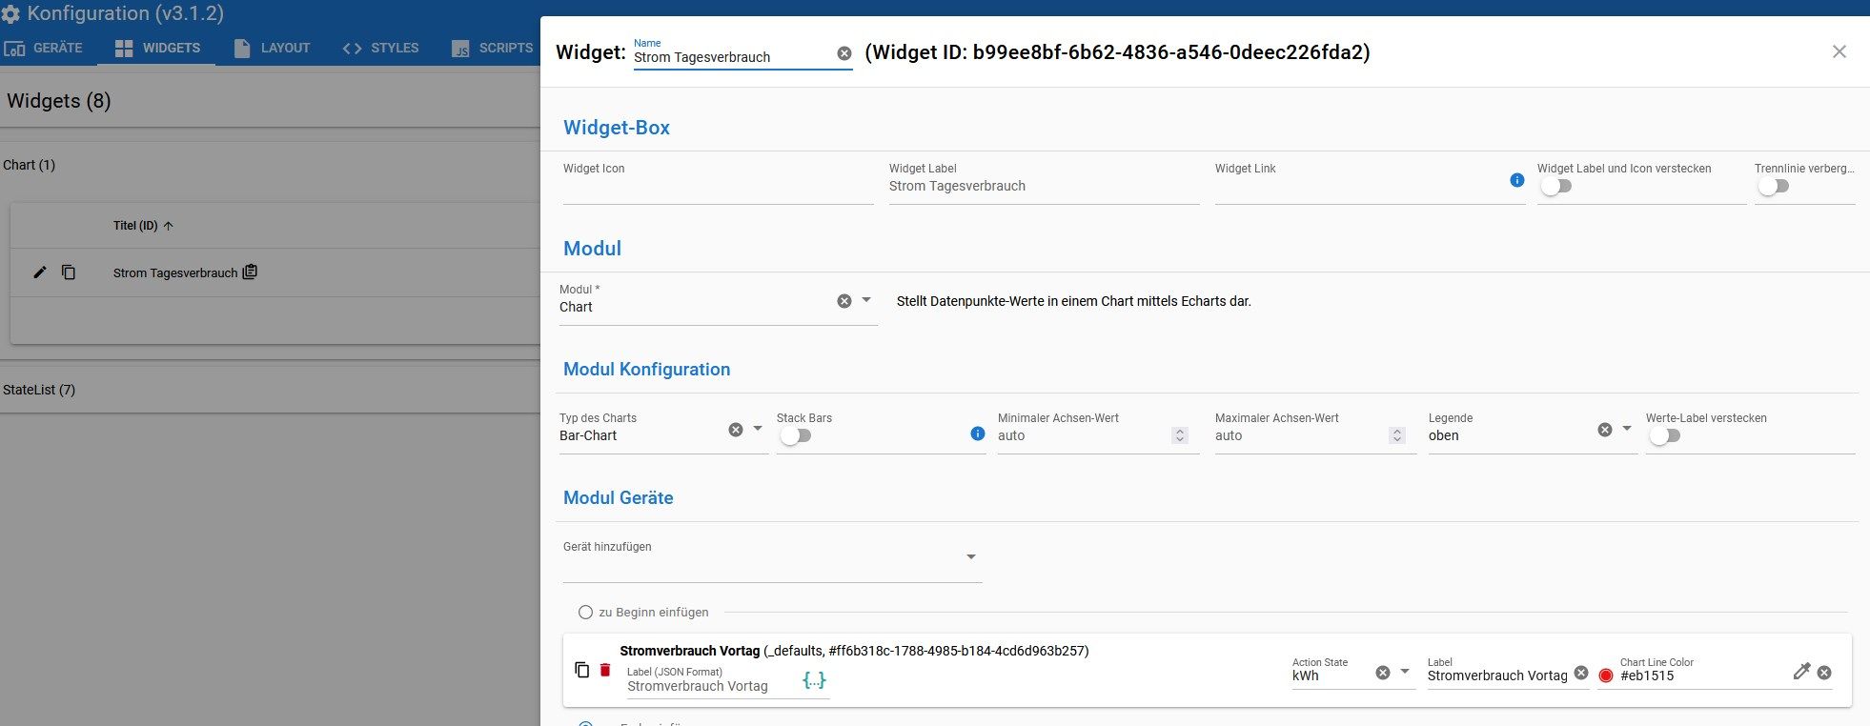Sort by the Titel (ID) arrow

click(169, 226)
